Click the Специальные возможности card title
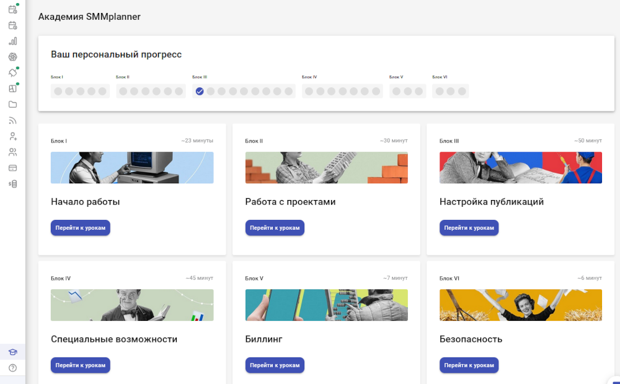This screenshot has width=620, height=384. [114, 339]
